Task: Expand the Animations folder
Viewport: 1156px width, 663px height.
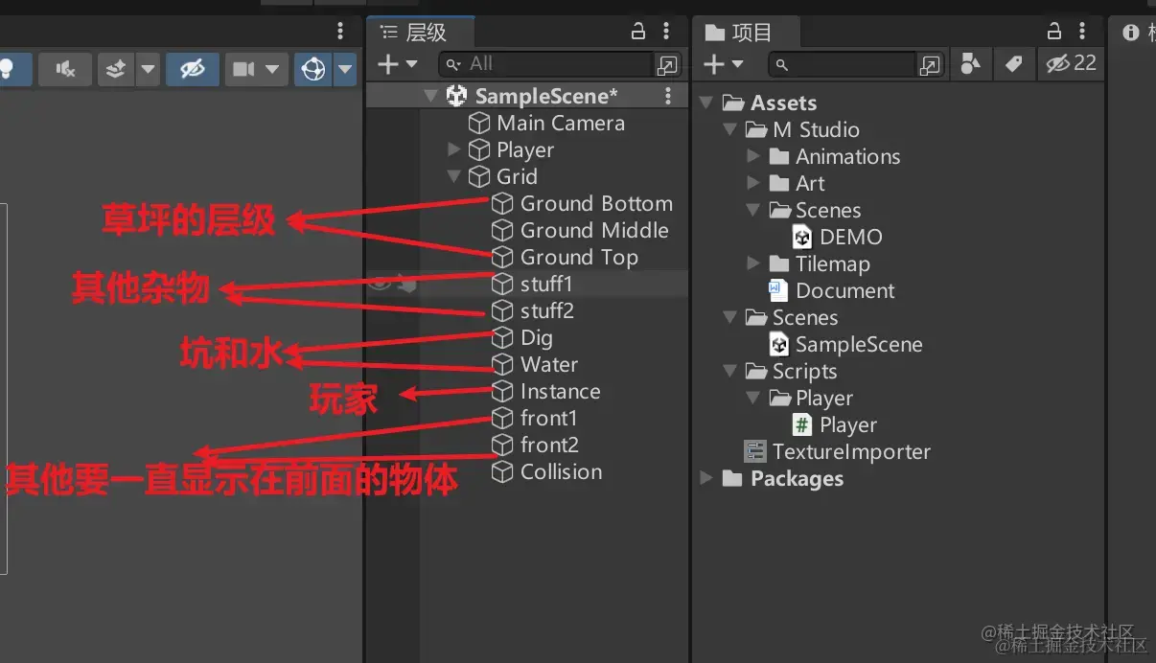Action: pos(753,155)
